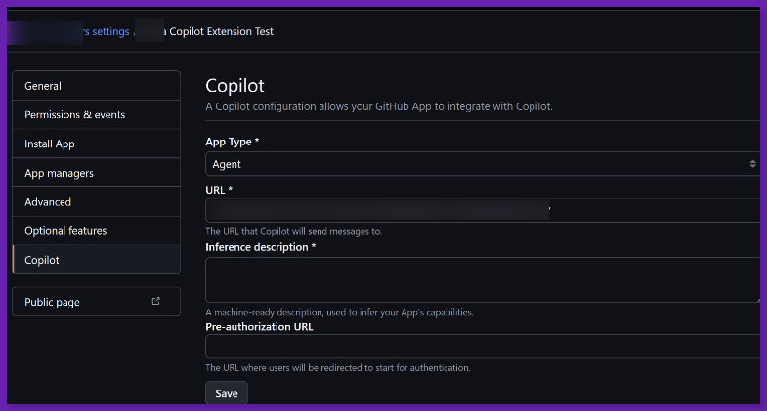The width and height of the screenshot is (767, 411).
Task: Click the up-down arrows on App Type selector
Action: point(752,164)
